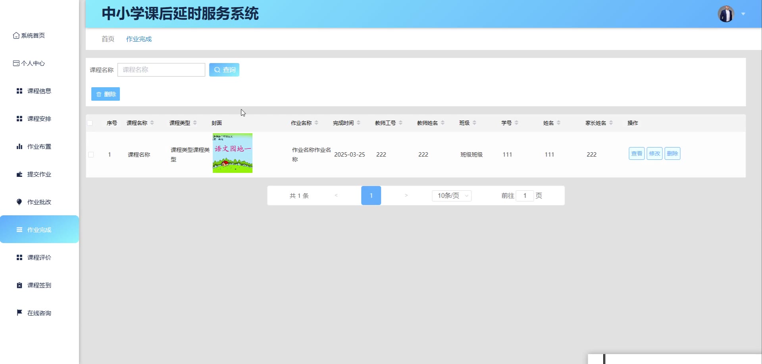Screen dimensions: 762x364
Task: Check the checkbox for row 1
Action: coord(91,155)
